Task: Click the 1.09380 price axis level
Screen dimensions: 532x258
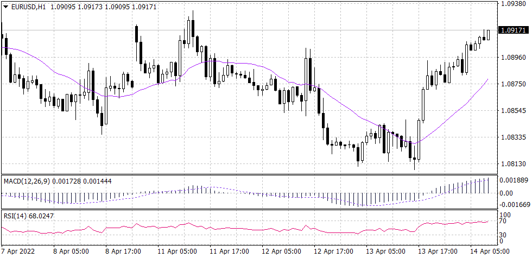Action: click(514, 3)
